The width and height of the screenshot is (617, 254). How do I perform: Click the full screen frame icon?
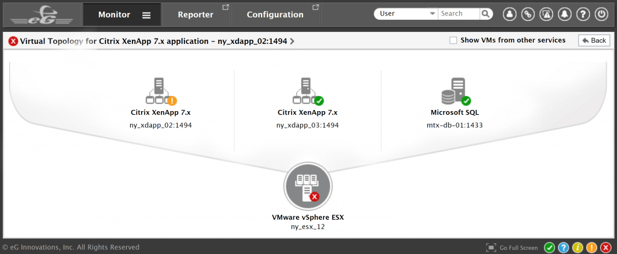[491, 247]
